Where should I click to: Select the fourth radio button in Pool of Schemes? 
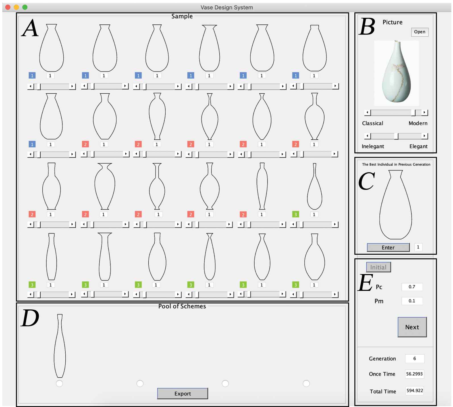click(306, 384)
